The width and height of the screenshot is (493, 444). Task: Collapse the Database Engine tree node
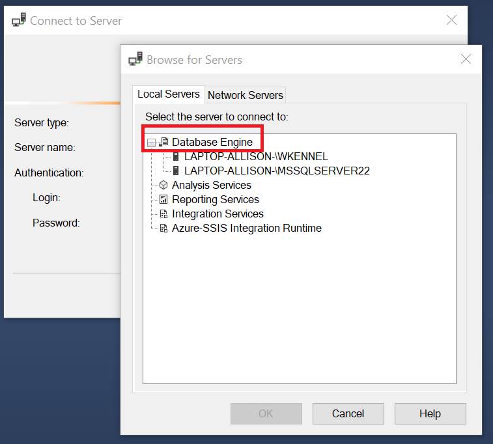[151, 142]
